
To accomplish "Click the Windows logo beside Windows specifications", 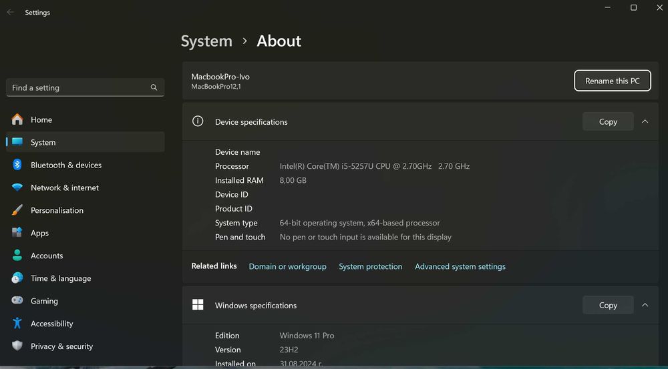I will pos(198,305).
